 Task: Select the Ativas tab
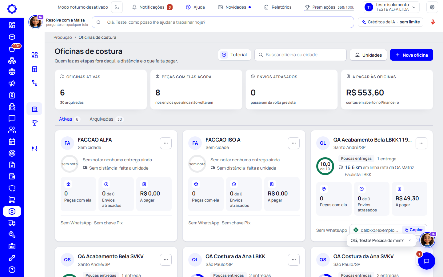pyautogui.click(x=70, y=119)
